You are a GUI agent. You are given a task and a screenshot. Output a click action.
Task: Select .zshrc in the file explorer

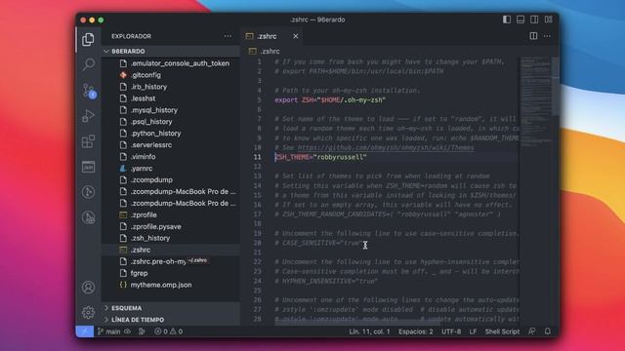tap(171, 250)
